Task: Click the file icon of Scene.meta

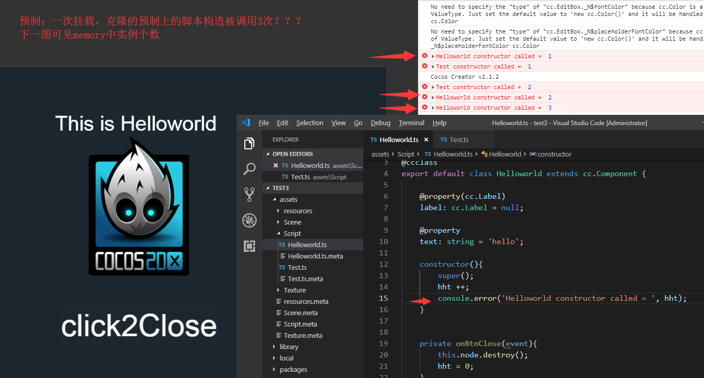Action: click(x=279, y=313)
